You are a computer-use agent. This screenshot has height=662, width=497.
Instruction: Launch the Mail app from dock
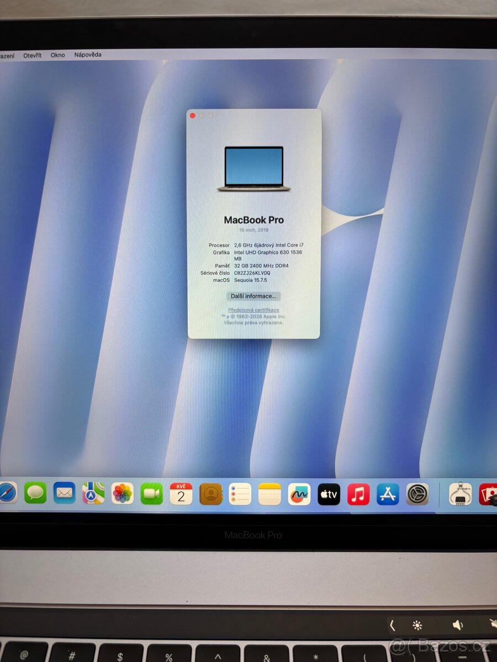65,493
